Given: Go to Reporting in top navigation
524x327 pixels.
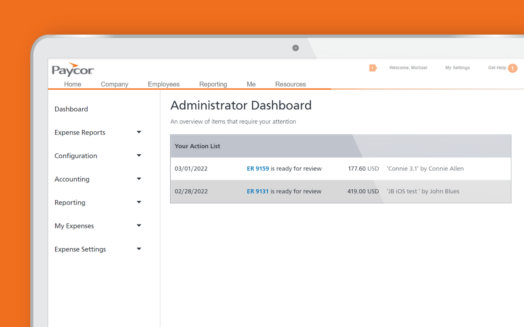Looking at the screenshot, I should click(x=213, y=84).
